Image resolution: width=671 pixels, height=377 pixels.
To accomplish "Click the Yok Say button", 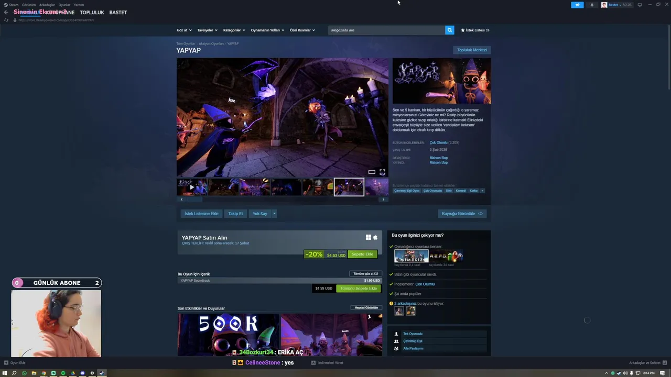I will pos(260,214).
